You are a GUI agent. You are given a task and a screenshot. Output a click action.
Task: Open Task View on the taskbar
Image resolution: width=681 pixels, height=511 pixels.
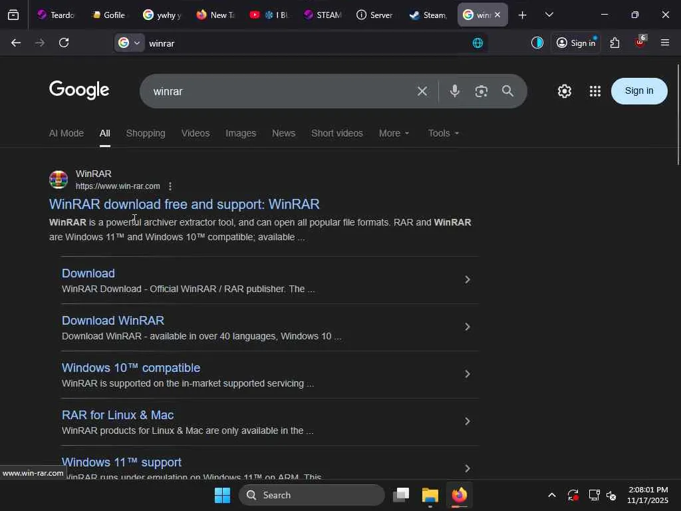click(401, 495)
